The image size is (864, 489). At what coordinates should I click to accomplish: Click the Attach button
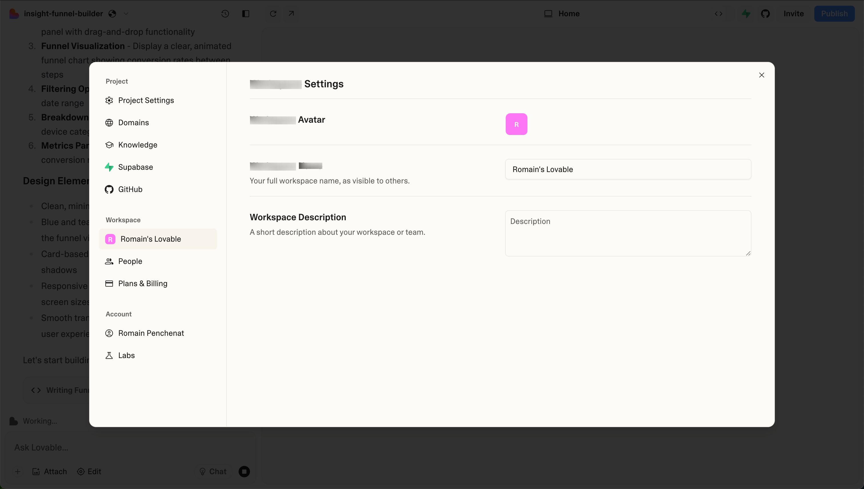click(49, 472)
